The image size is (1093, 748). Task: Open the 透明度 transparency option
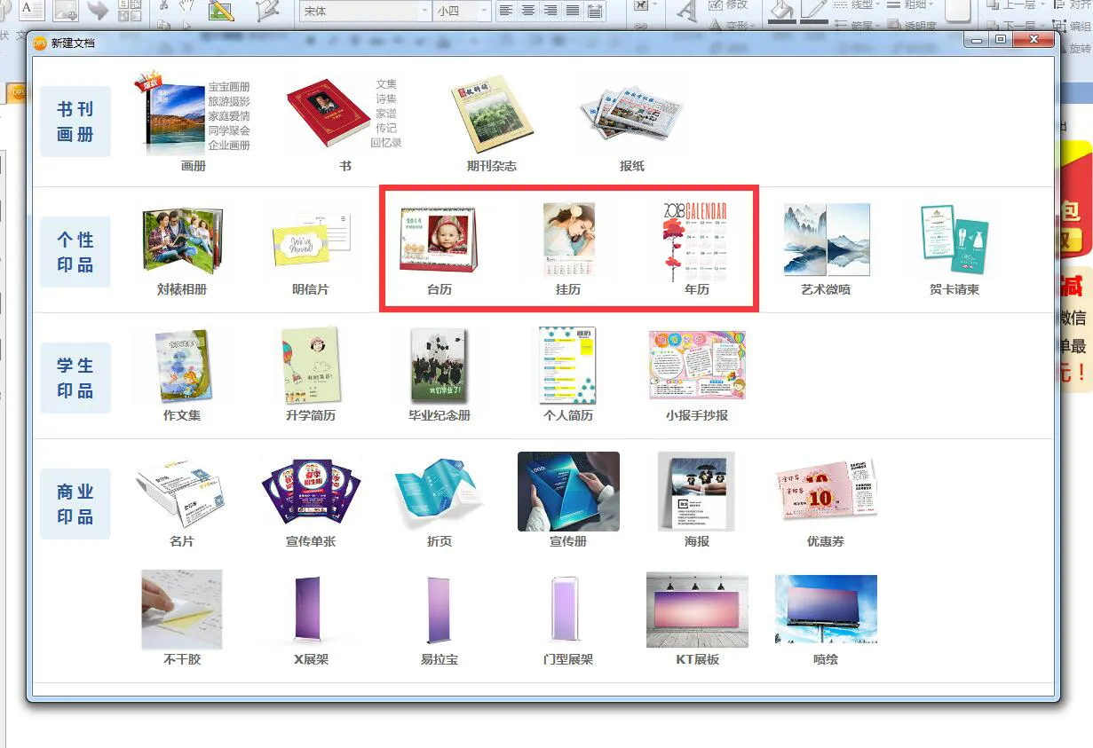tap(914, 25)
